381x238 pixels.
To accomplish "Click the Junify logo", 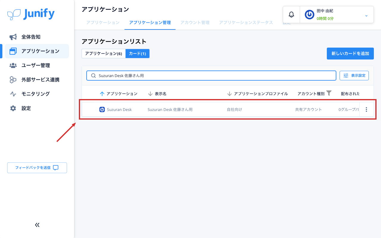I will [31, 14].
